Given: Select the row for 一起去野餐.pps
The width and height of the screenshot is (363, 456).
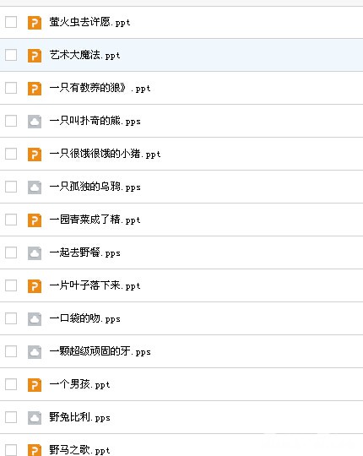Looking at the screenshot, I should [x=181, y=252].
